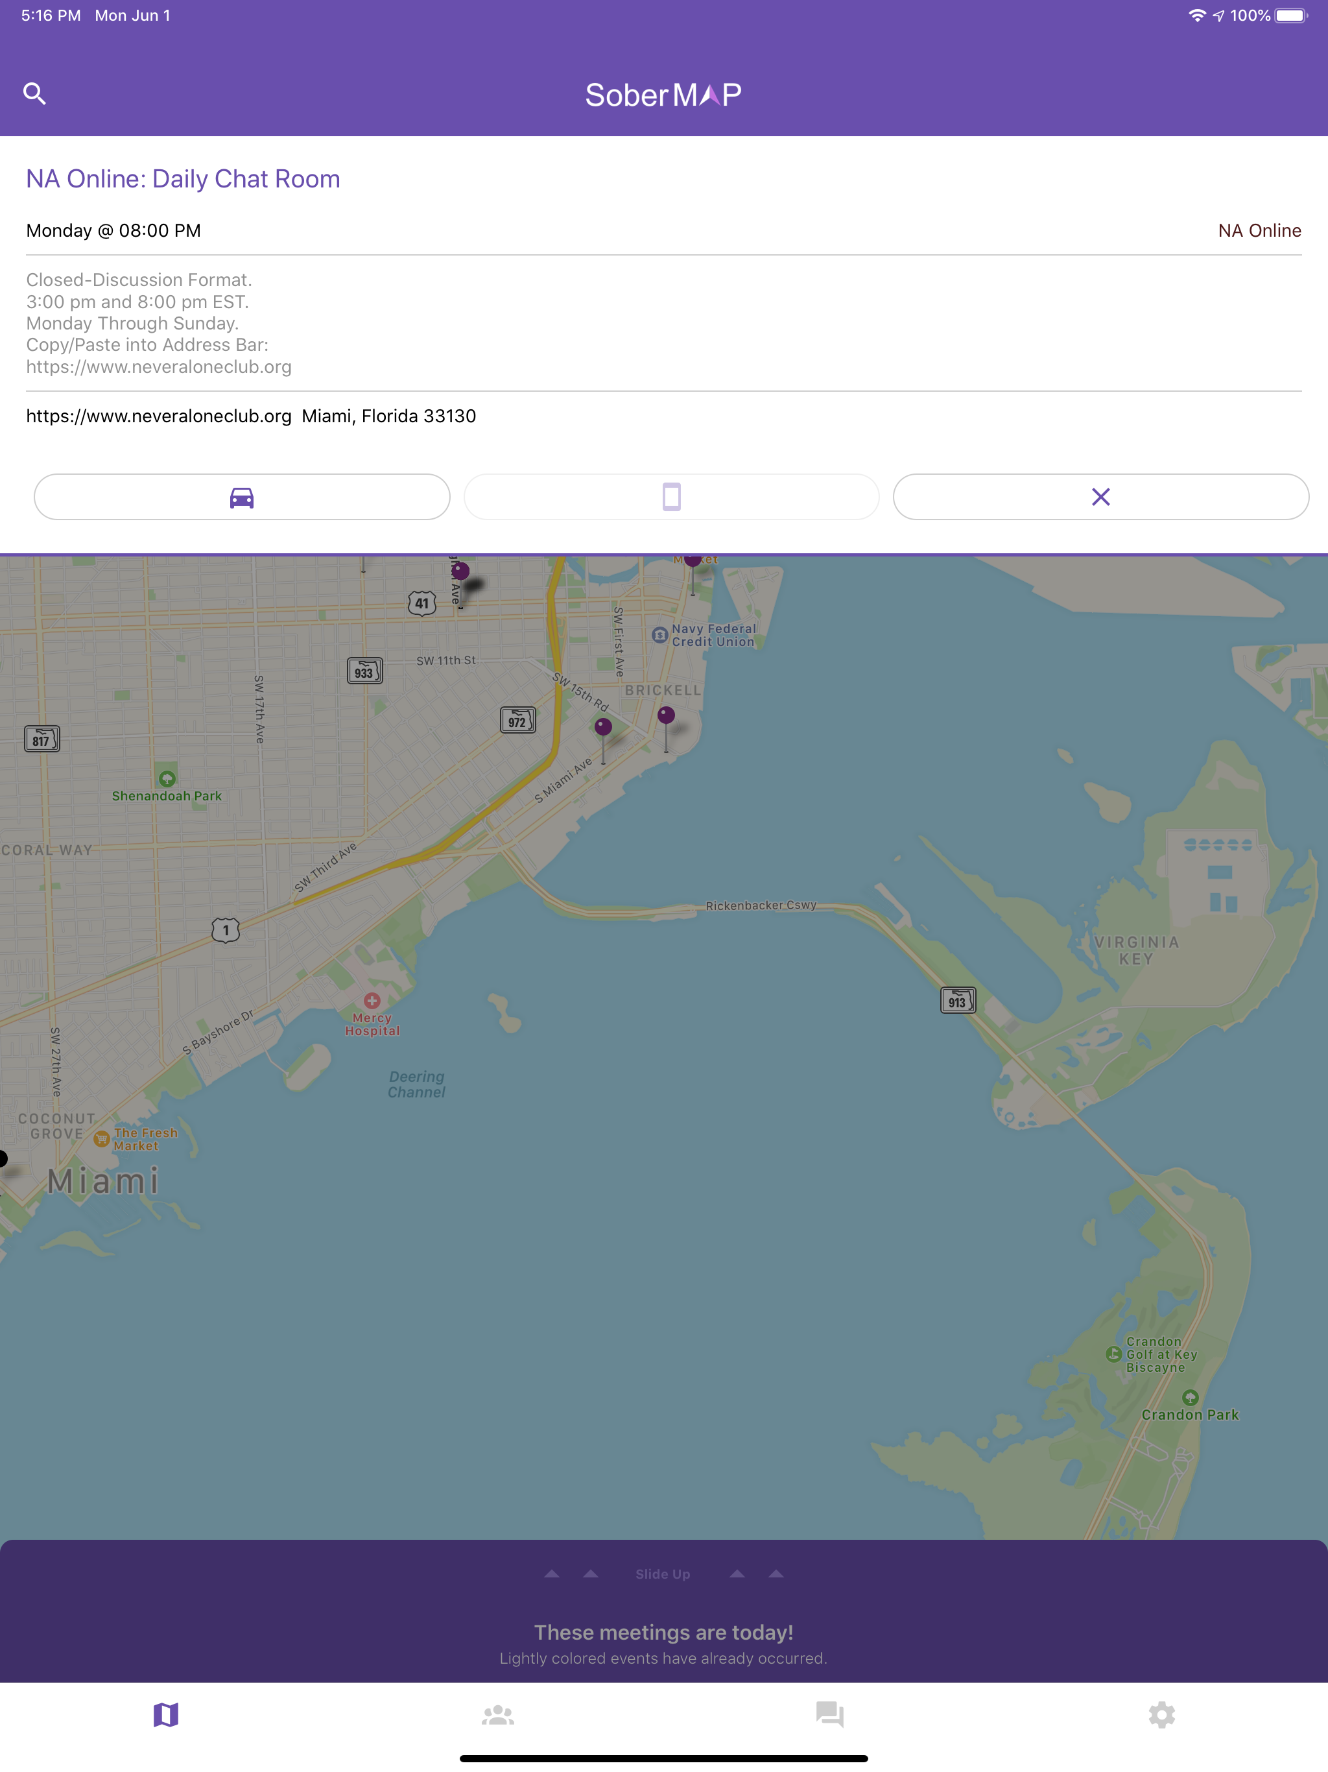The height and width of the screenshot is (1772, 1328).
Task: Tap the phone icon for the meeting
Action: point(671,497)
